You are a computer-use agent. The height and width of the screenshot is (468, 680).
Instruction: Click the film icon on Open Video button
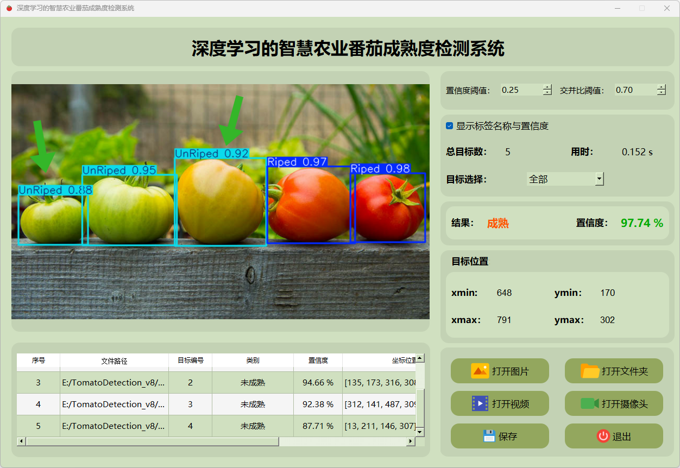tap(480, 403)
